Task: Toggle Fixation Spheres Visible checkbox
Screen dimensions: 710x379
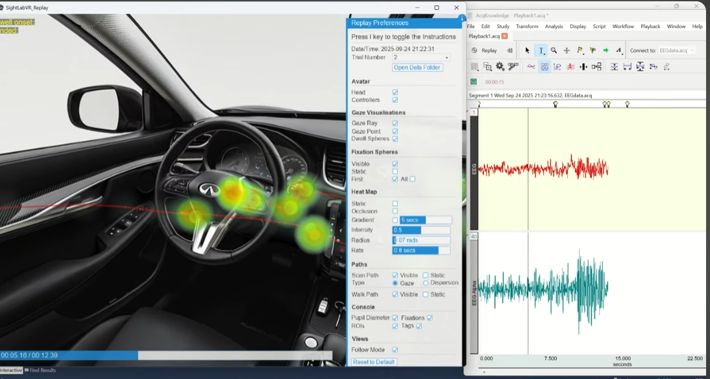Action: pos(395,164)
